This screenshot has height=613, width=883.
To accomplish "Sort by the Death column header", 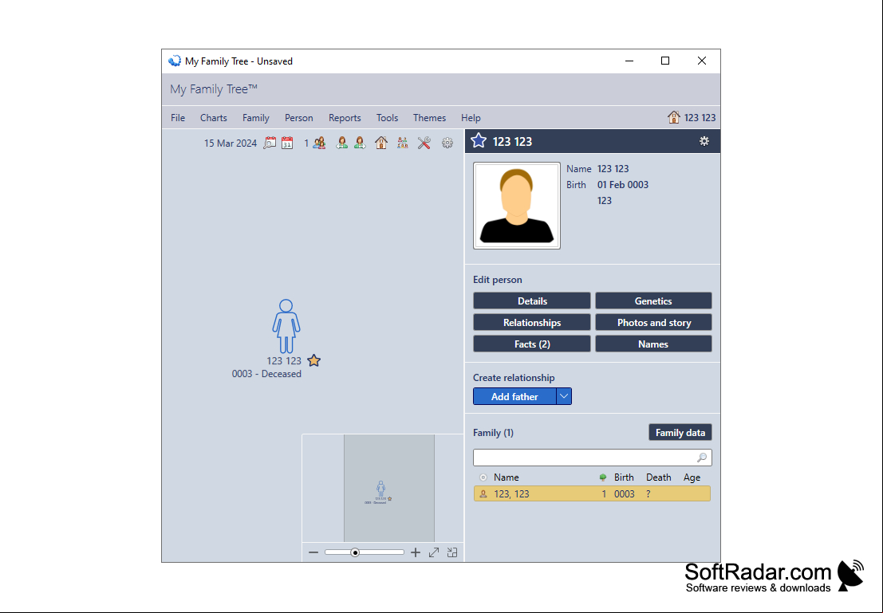I will tap(658, 477).
